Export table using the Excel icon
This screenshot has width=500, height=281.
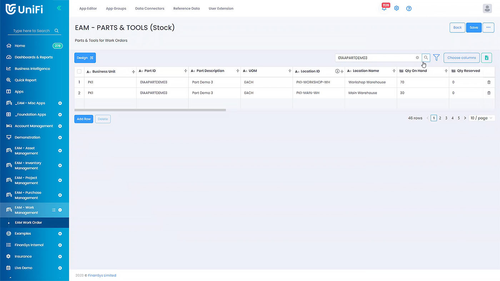(x=486, y=58)
